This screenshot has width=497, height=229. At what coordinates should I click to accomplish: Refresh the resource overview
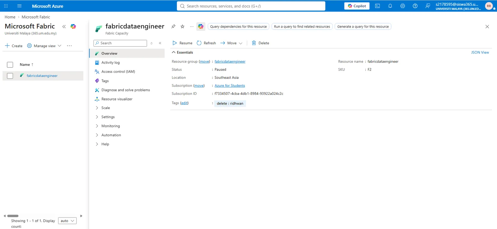(206, 43)
